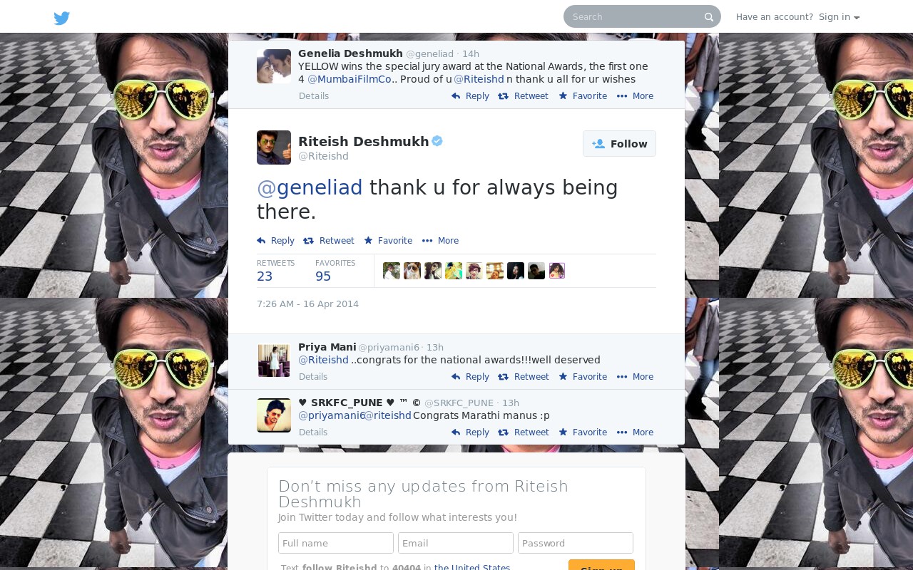Click the search magnifier icon
The width and height of the screenshot is (913, 570).
[x=709, y=17]
